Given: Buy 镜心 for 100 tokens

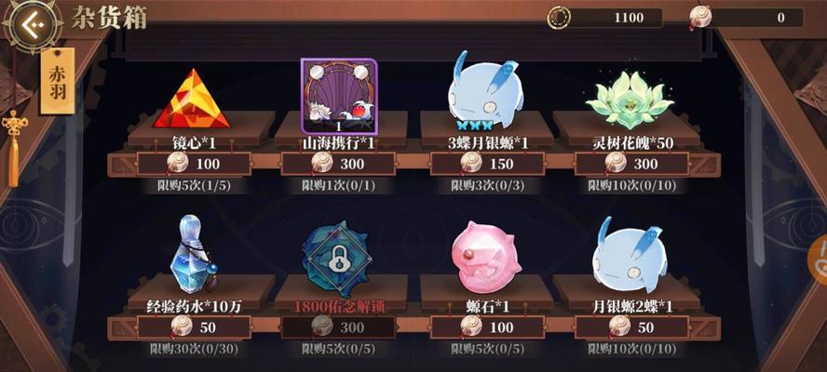Looking at the screenshot, I should [194, 164].
